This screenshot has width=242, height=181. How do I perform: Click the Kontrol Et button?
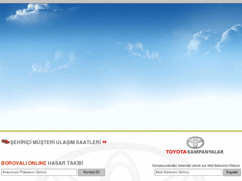click(x=92, y=172)
